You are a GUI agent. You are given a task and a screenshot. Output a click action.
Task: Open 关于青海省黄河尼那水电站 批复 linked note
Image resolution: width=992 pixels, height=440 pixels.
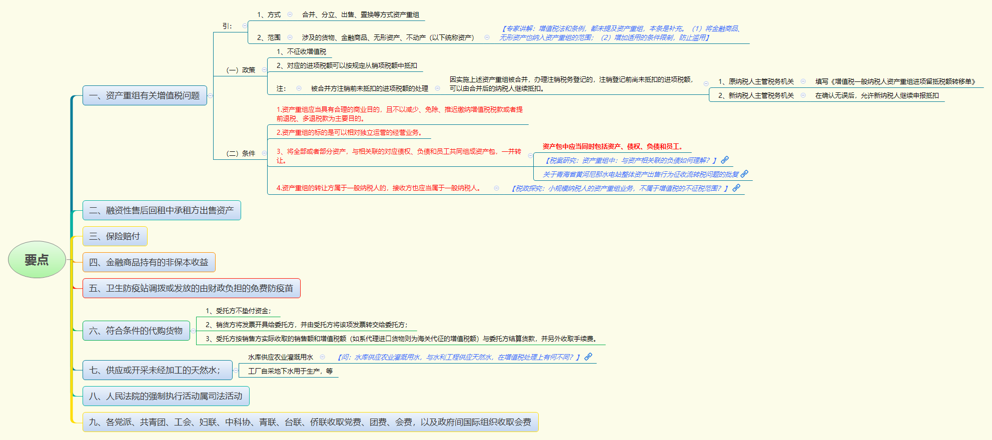tap(641, 174)
